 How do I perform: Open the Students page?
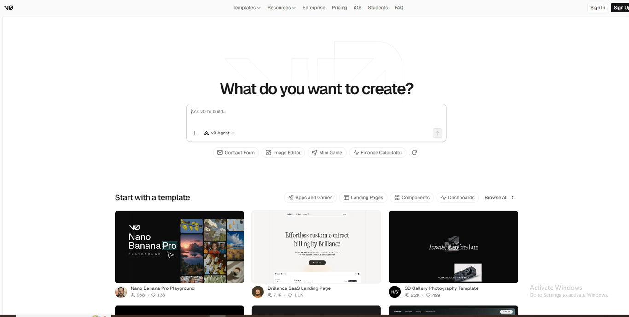(x=378, y=8)
